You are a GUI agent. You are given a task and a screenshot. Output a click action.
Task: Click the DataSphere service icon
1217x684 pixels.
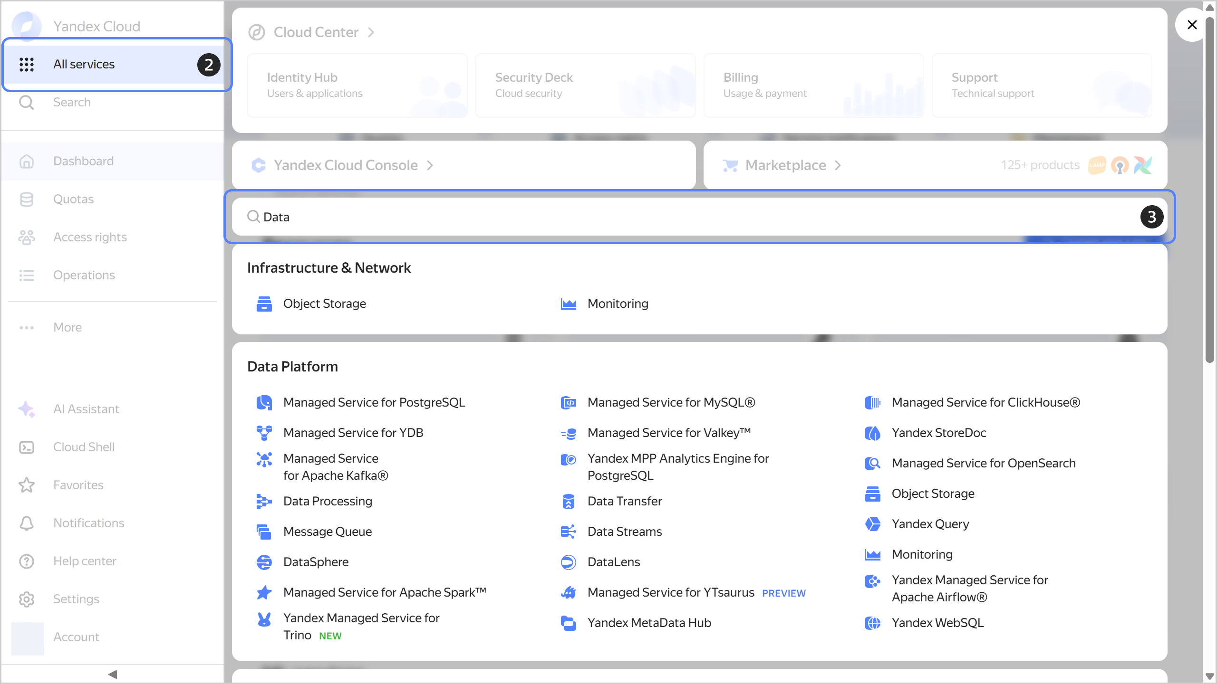[x=264, y=562]
